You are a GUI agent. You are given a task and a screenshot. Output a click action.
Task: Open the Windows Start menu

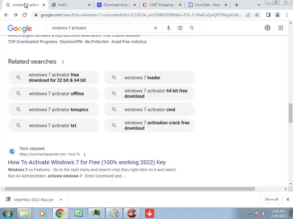click(8, 213)
